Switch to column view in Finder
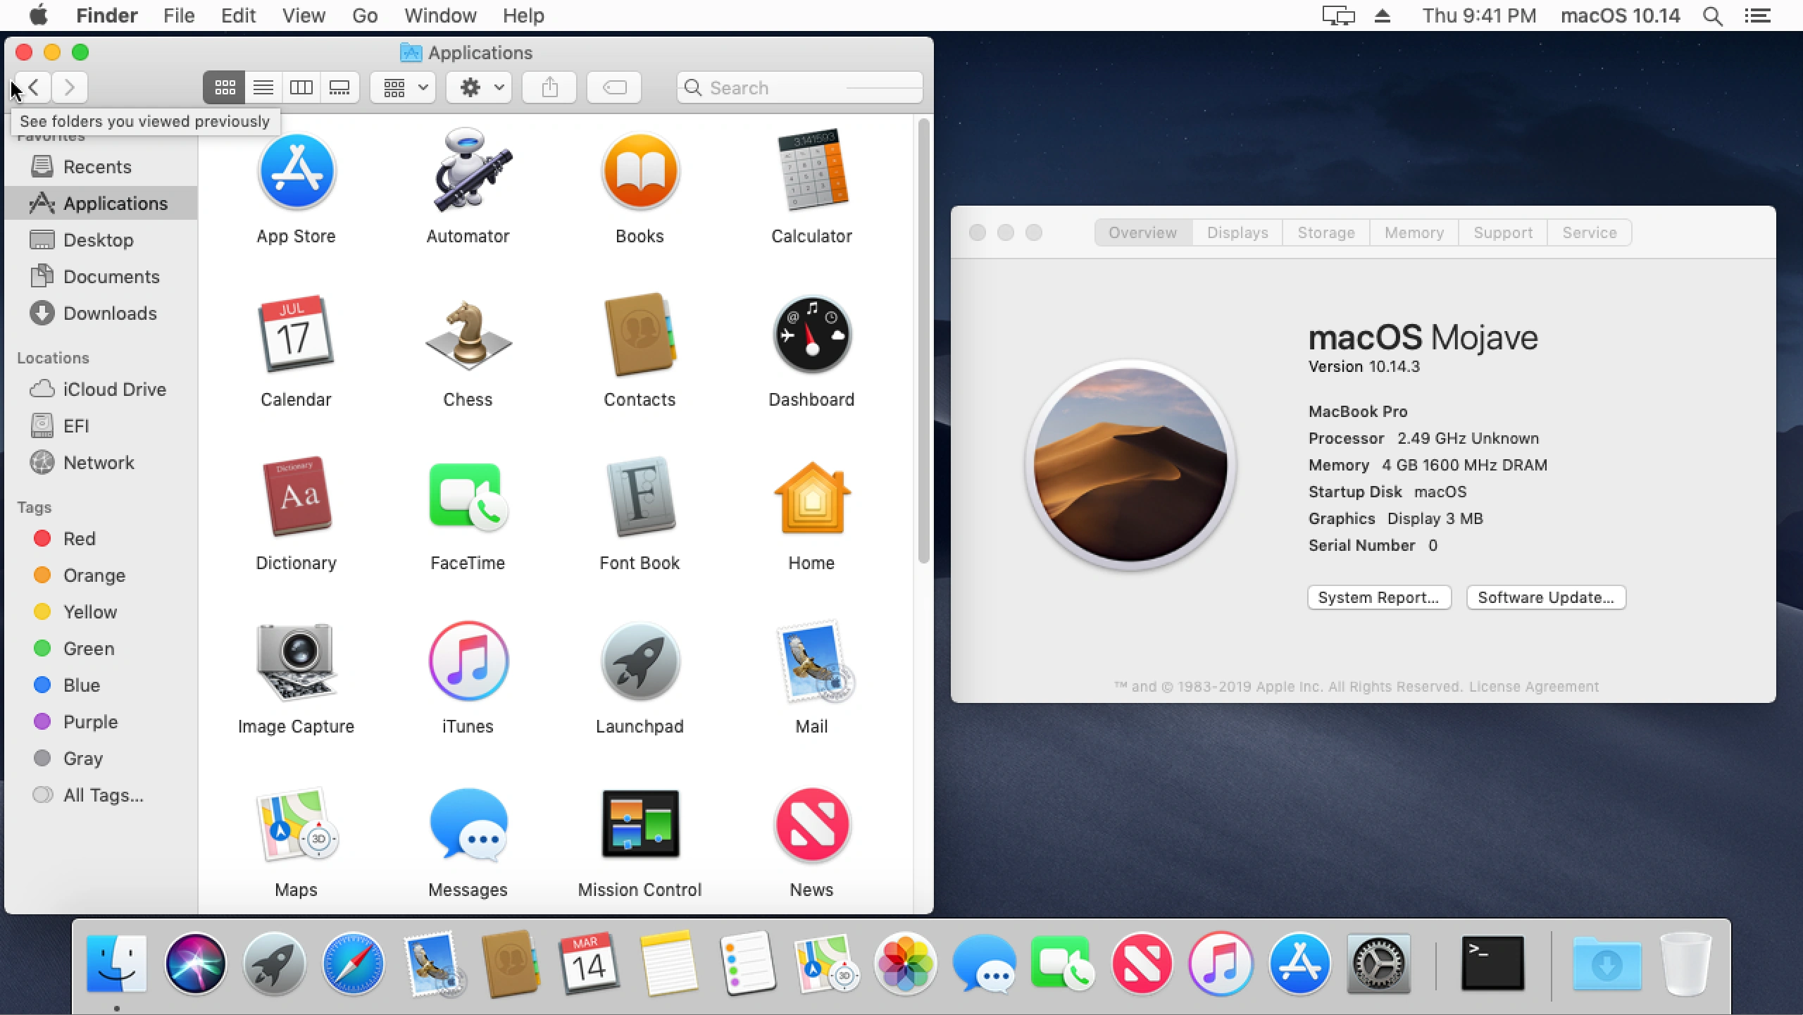This screenshot has width=1803, height=1015. coord(301,87)
